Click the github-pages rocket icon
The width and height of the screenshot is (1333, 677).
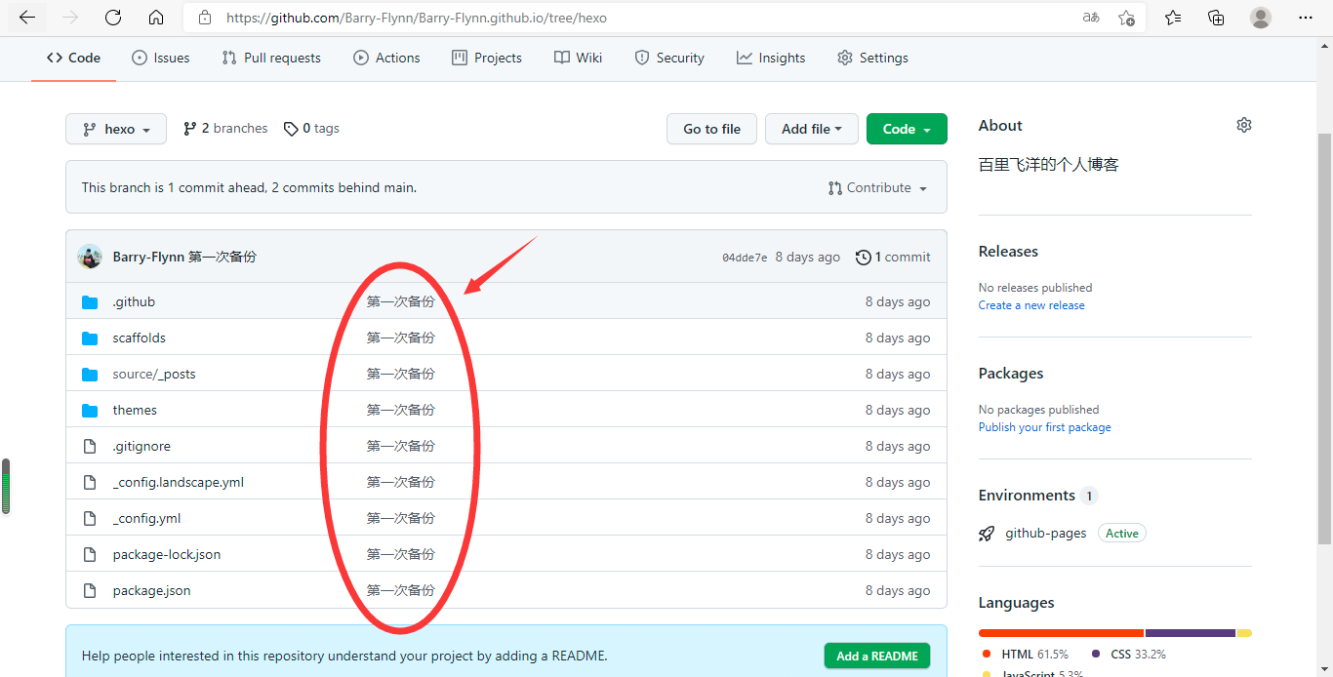[x=988, y=534]
